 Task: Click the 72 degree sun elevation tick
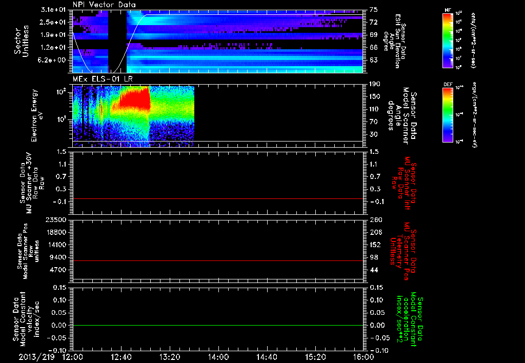374,22
